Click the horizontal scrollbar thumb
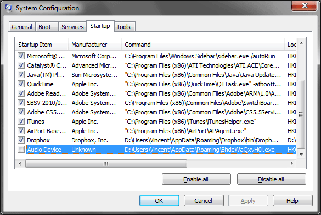Image resolution: width=321 pixels, height=215 pixels. (x=106, y=163)
